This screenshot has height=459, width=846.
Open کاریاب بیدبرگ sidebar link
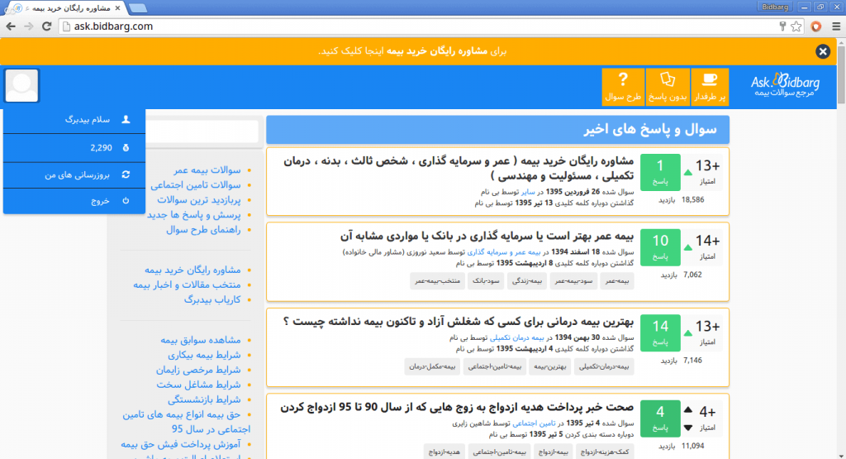(x=212, y=299)
